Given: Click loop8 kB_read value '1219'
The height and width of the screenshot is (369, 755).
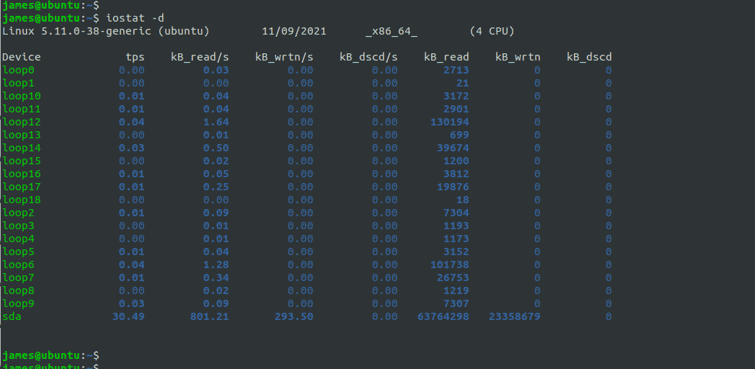Looking at the screenshot, I should click(456, 291).
